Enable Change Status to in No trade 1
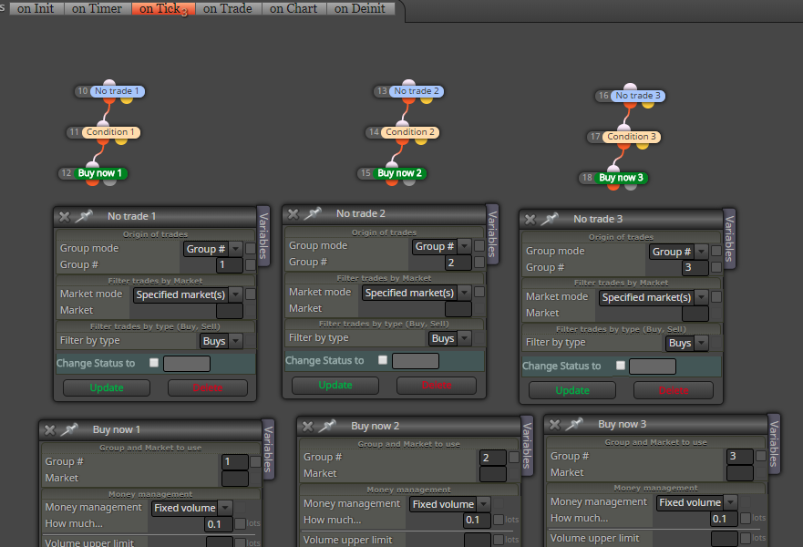 pyautogui.click(x=154, y=363)
